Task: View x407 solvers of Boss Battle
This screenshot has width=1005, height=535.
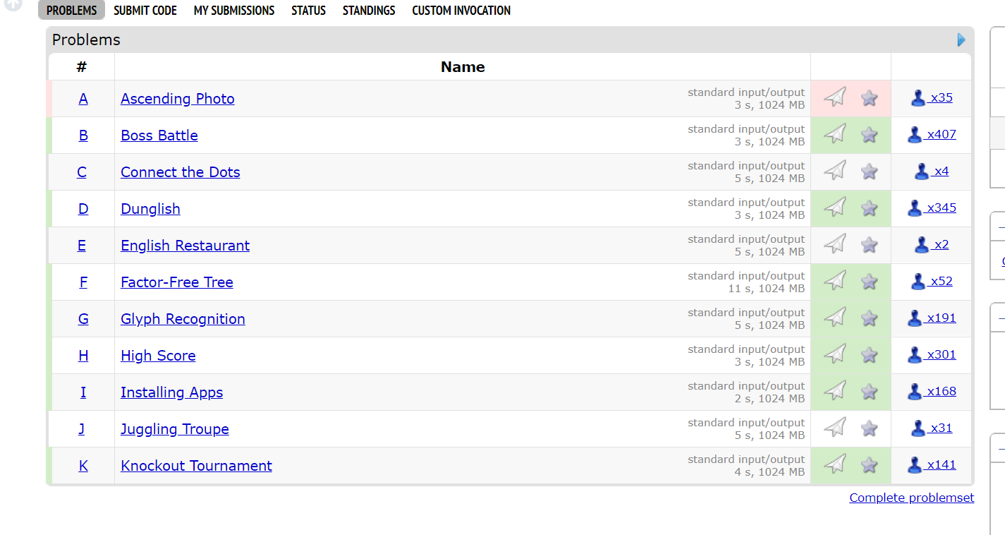Action: [942, 134]
